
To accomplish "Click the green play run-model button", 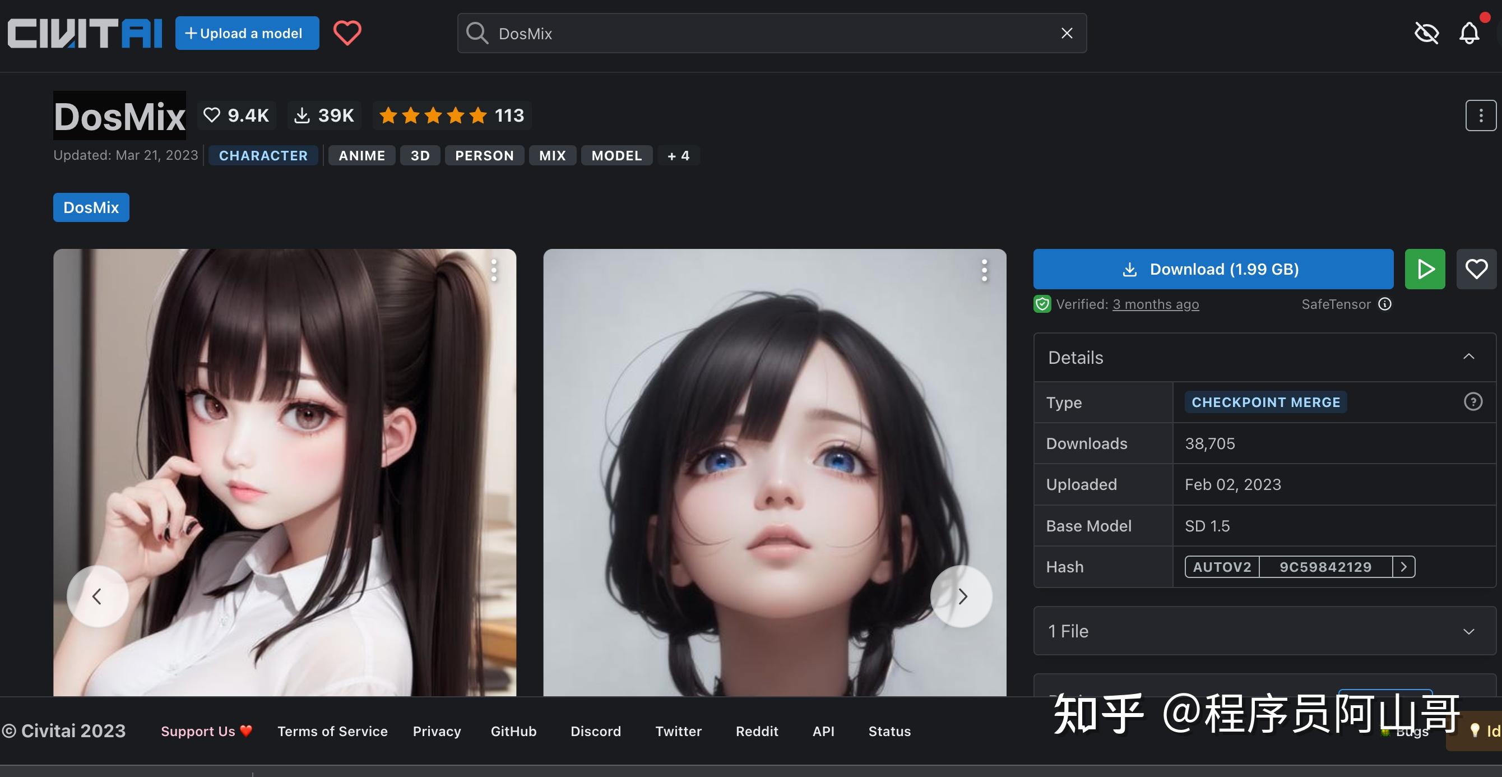I will pos(1425,269).
